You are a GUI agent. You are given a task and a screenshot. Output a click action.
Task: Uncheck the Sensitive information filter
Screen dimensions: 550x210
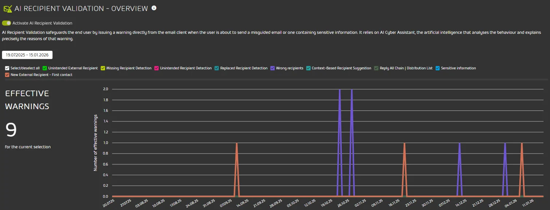[437, 68]
